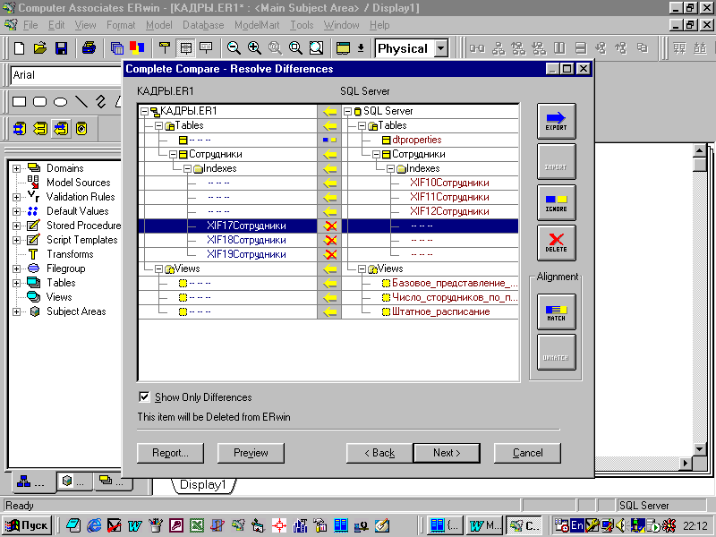Click the diagram vertical scrollbar down arrow
The height and width of the screenshot is (537, 716).
[699, 449]
